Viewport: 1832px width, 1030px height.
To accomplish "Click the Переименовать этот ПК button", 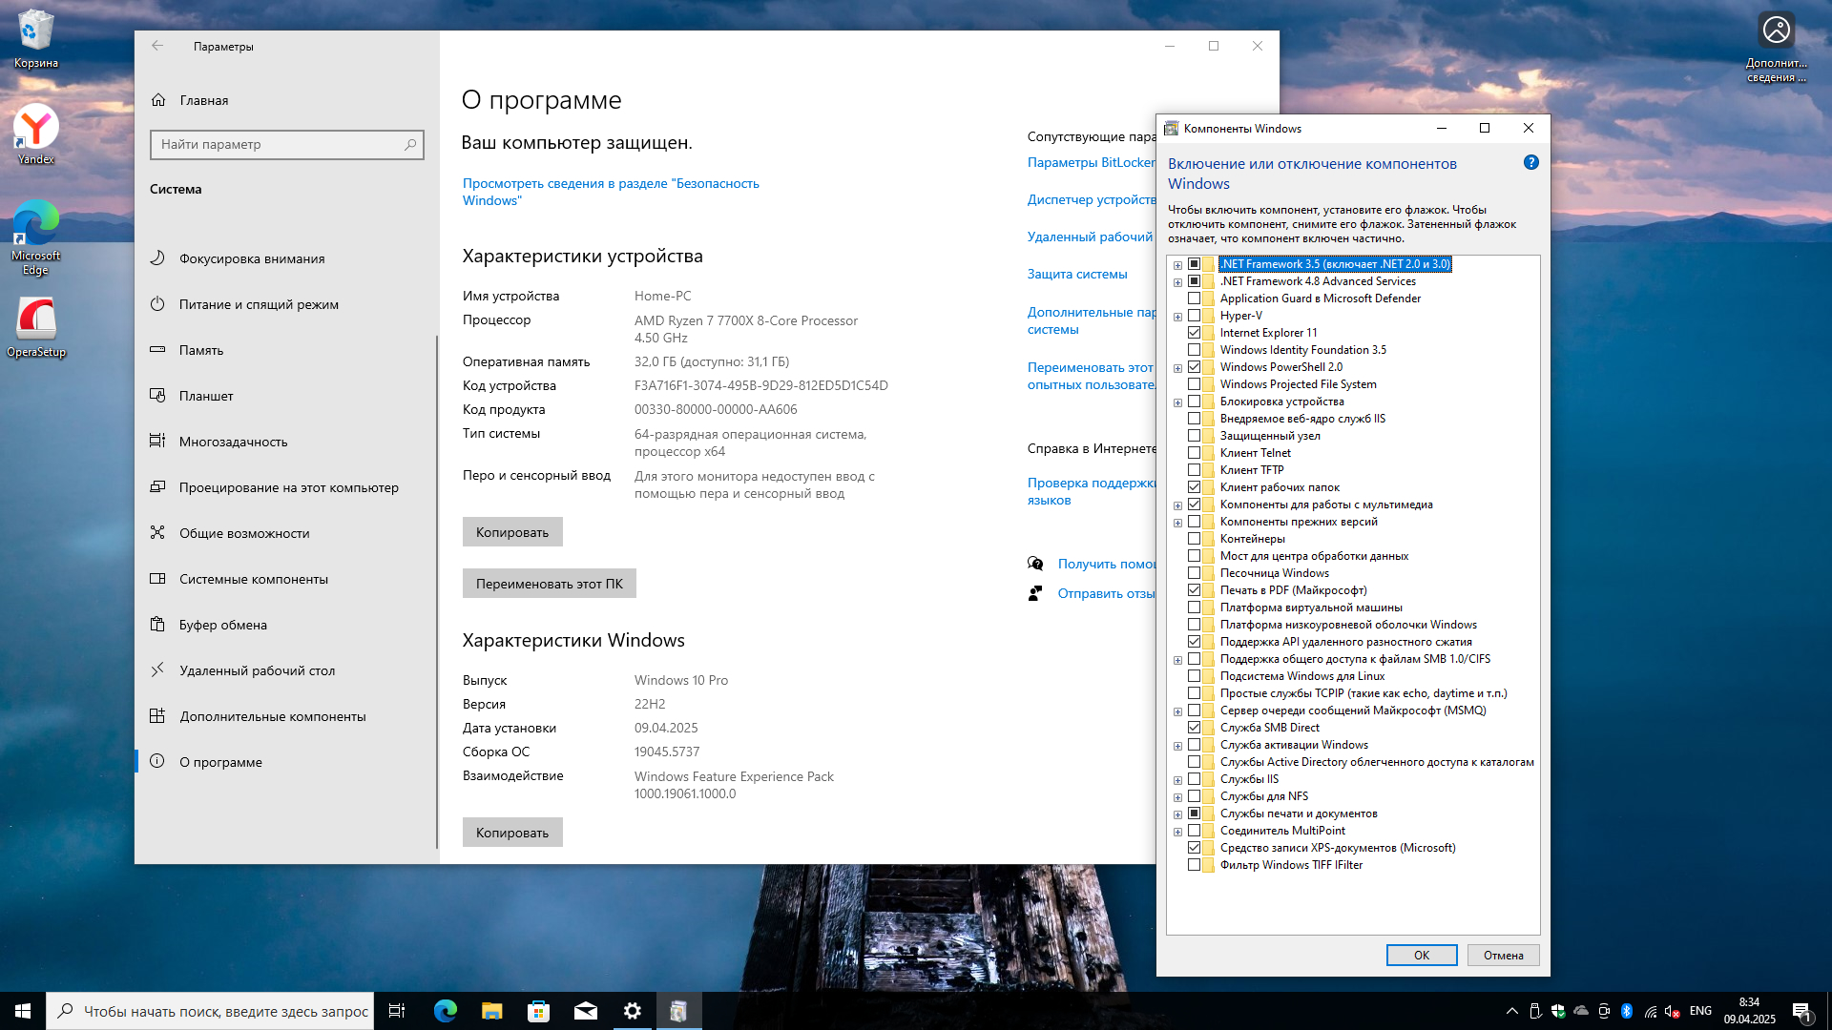I will [x=549, y=584].
